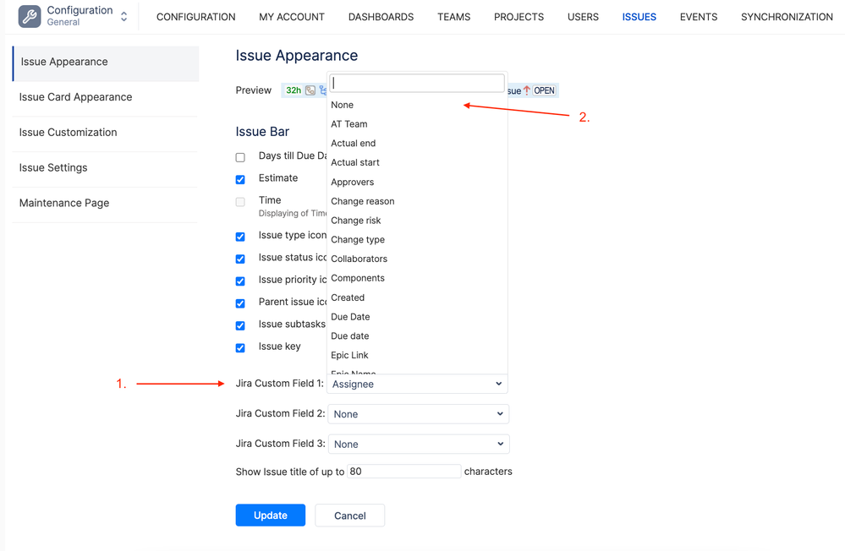Select the Created option

[x=417, y=297]
